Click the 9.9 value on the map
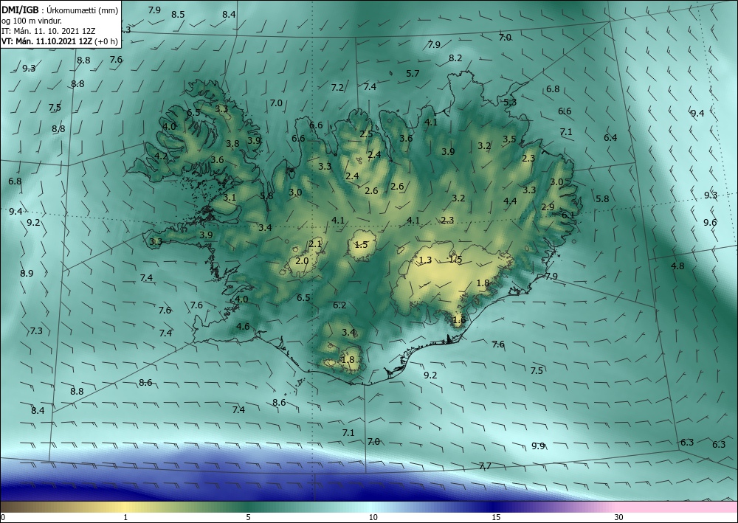Viewport: 738px width, 523px height. (538, 446)
